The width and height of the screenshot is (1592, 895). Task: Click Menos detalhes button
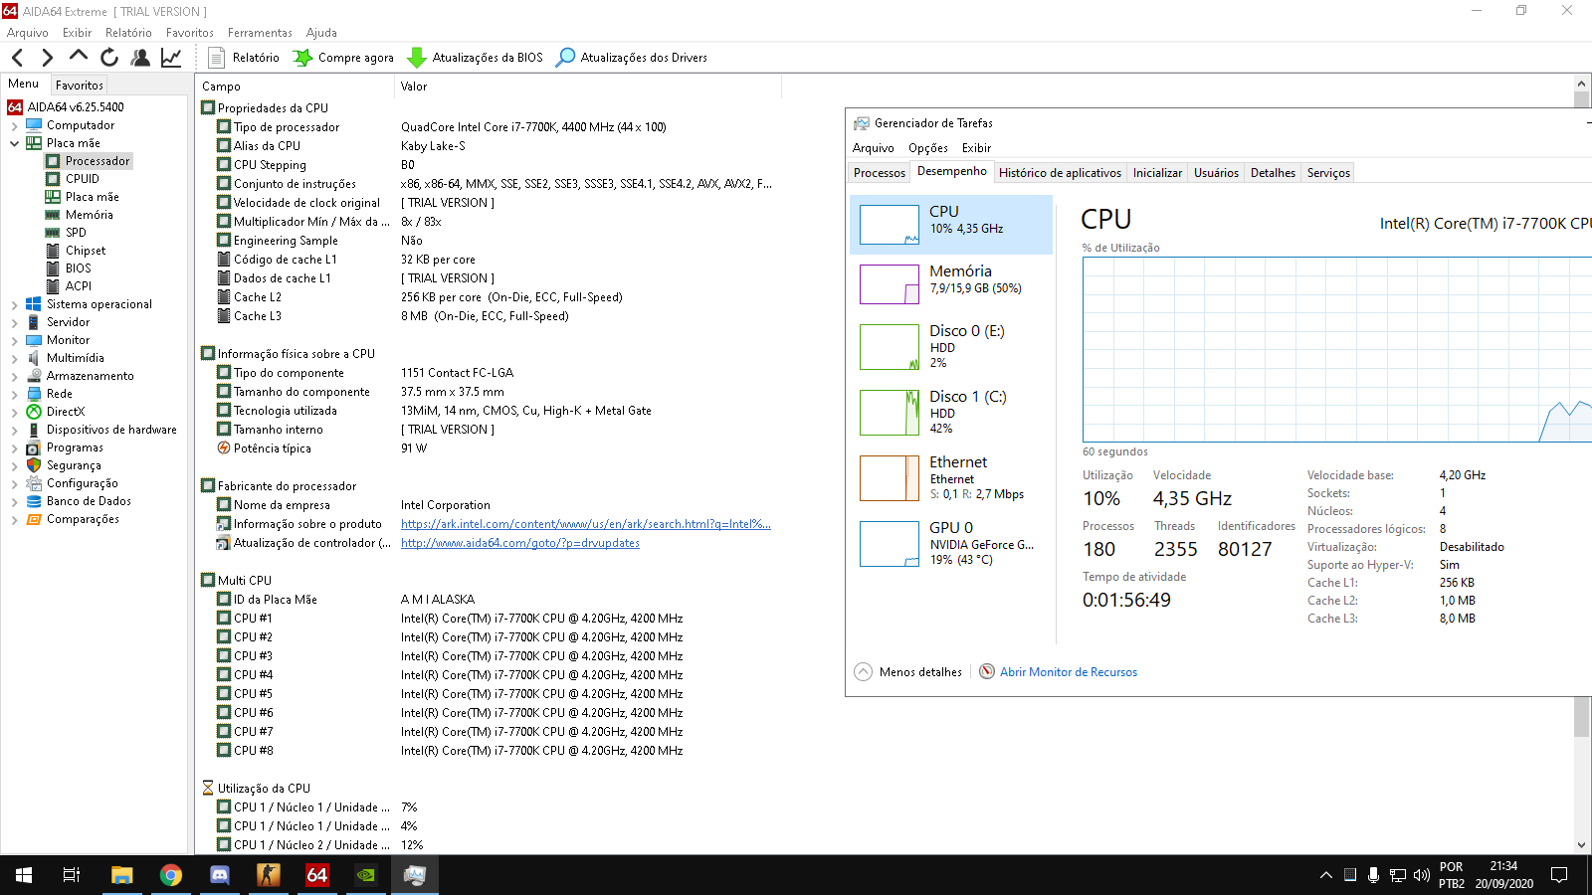908,672
